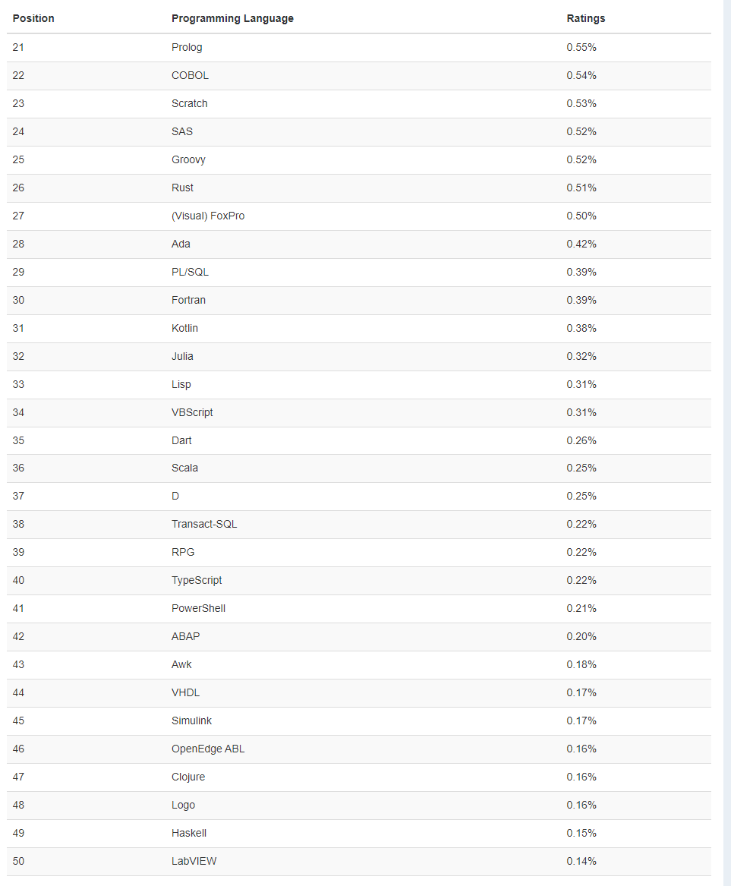Click the PowerShell row text
Viewport: 731px width, 886px height.
[x=198, y=608]
